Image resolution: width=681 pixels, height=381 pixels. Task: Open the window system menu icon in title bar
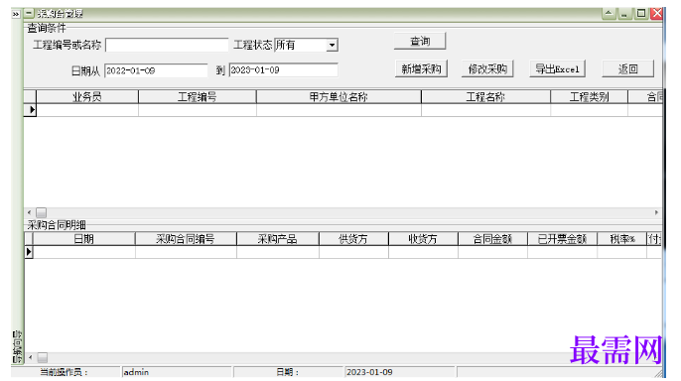(28, 14)
